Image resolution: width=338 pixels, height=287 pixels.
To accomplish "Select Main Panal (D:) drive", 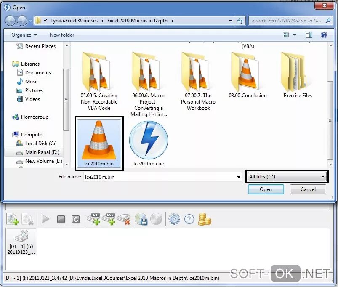I will (34, 152).
